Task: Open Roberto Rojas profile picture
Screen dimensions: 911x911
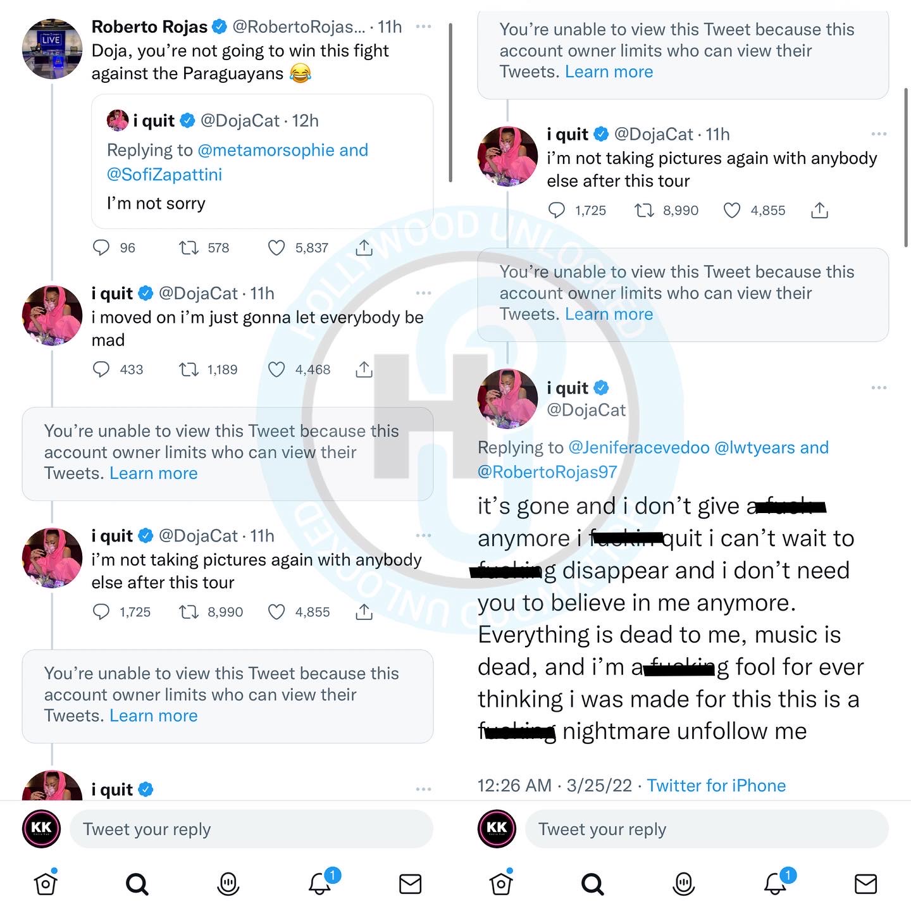Action: tap(52, 49)
